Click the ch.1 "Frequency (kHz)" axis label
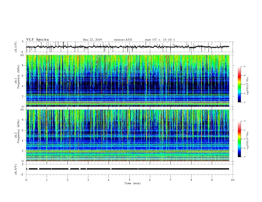262x202 pixels. tap(19, 76)
